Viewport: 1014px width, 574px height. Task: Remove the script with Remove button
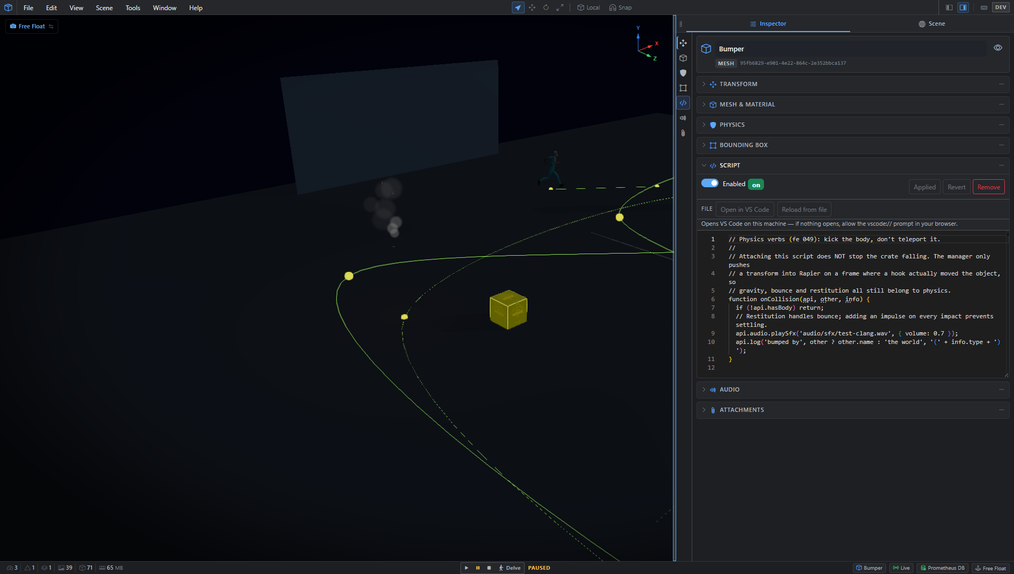988,187
